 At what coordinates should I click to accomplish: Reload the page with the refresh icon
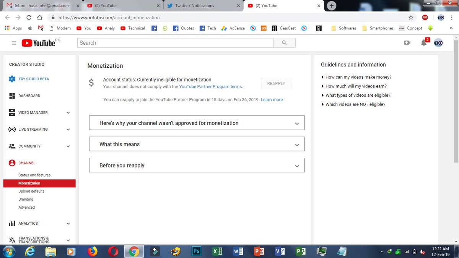pyautogui.click(x=29, y=18)
